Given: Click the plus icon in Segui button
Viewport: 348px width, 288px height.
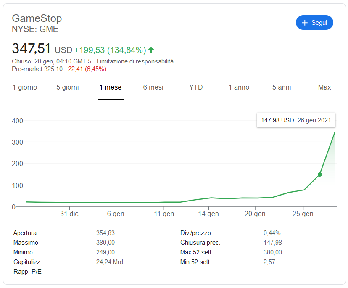Looking at the screenshot, I should point(305,23).
